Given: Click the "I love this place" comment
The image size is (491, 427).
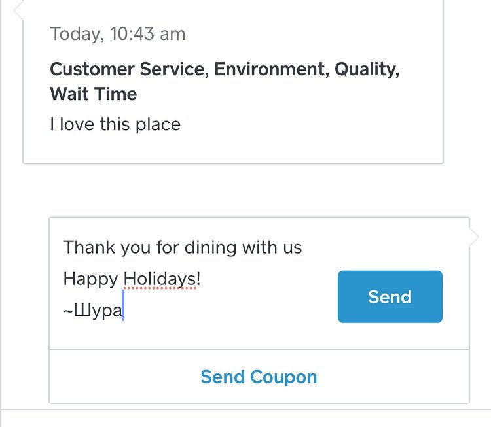Looking at the screenshot, I should 115,124.
